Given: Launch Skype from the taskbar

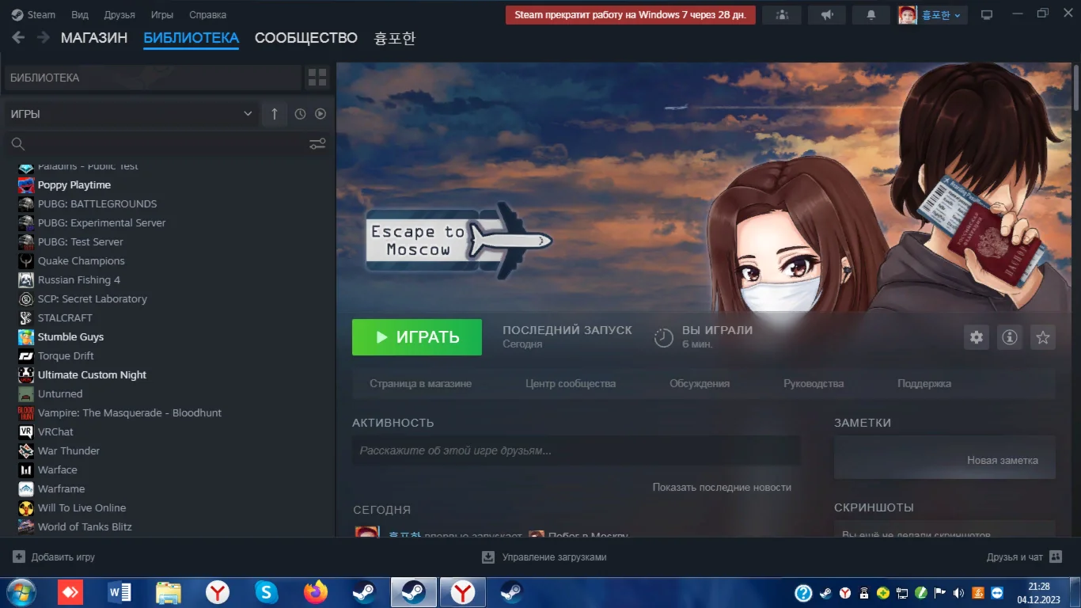Looking at the screenshot, I should coord(267,592).
